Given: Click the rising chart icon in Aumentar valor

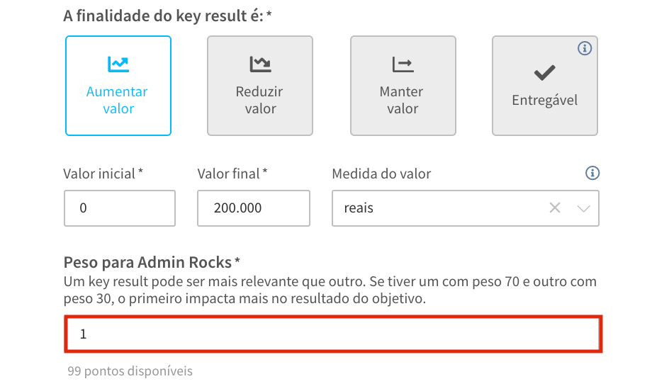Looking at the screenshot, I should pyautogui.click(x=118, y=64).
